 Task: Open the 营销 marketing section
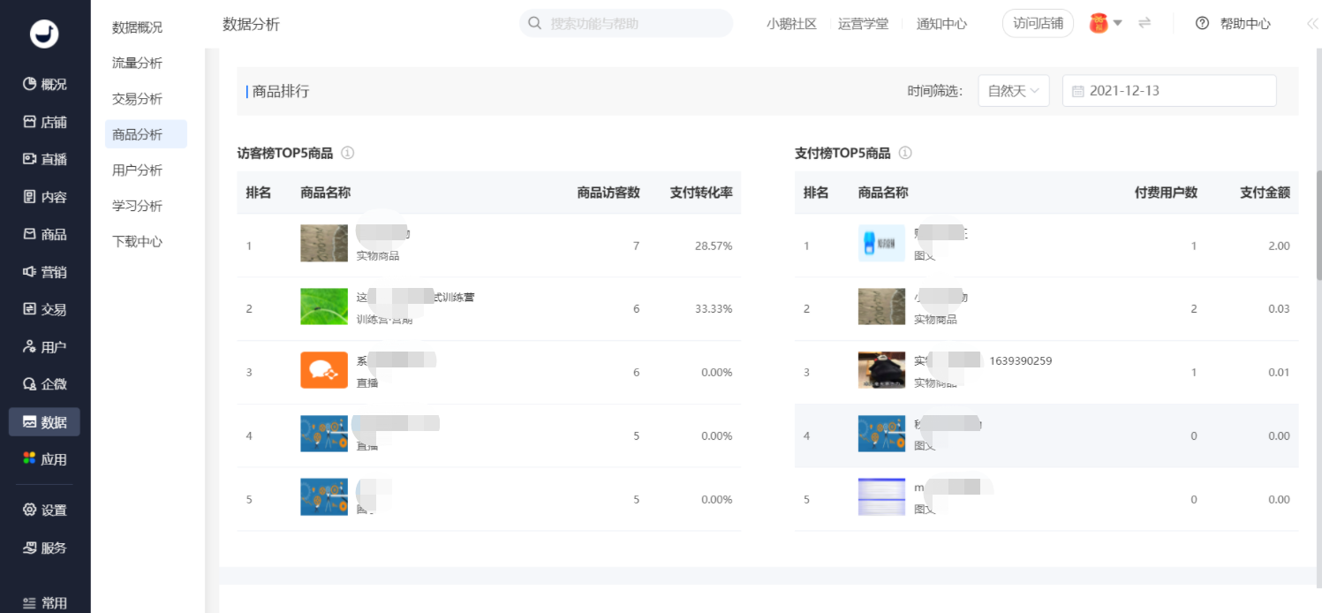[x=44, y=272]
